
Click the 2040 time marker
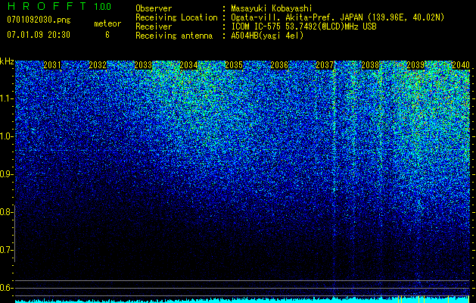461,65
